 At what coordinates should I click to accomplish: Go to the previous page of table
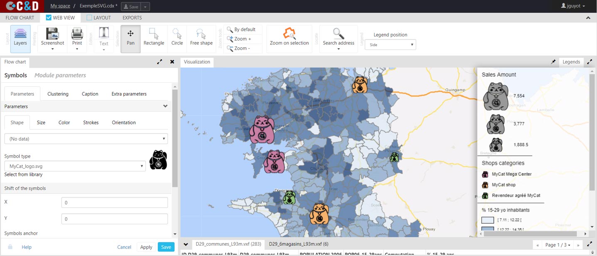click(538, 245)
